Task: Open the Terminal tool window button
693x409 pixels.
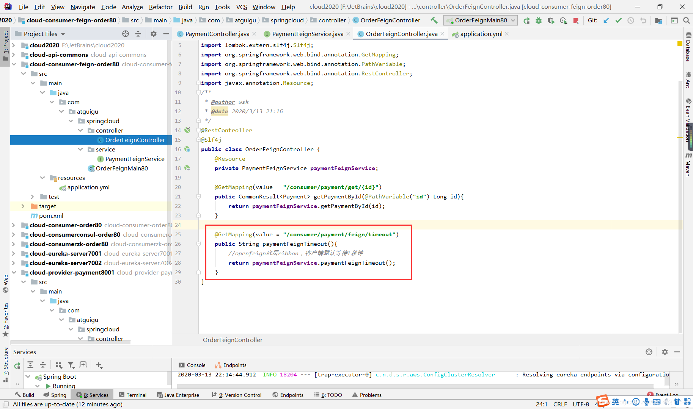Action: pyautogui.click(x=133, y=395)
